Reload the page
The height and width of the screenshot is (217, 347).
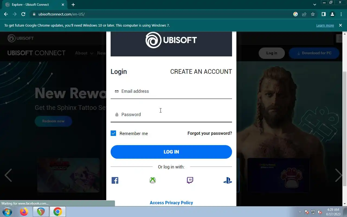[x=23, y=14]
